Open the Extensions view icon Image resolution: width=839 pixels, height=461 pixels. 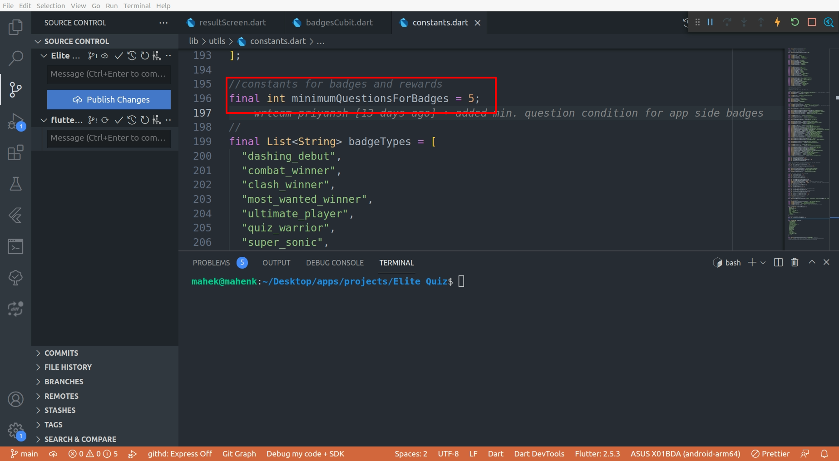(x=15, y=153)
